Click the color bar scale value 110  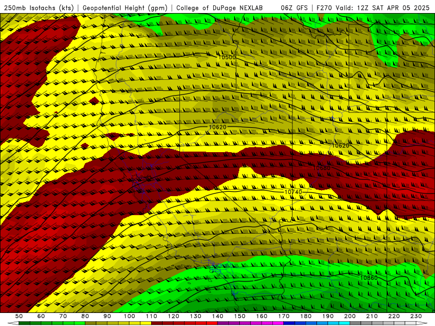(152, 316)
